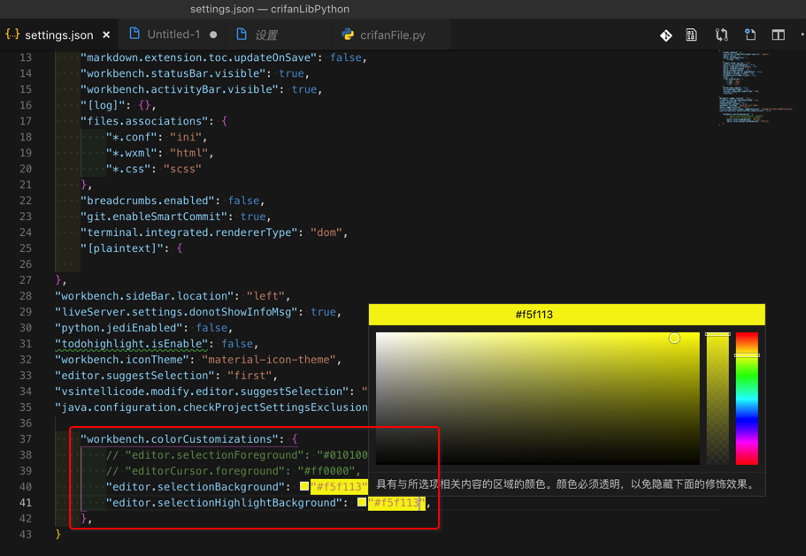Screen dimensions: 806x556
Task: Click the "workbench.statusBar.visible" key
Action: [x=173, y=73]
